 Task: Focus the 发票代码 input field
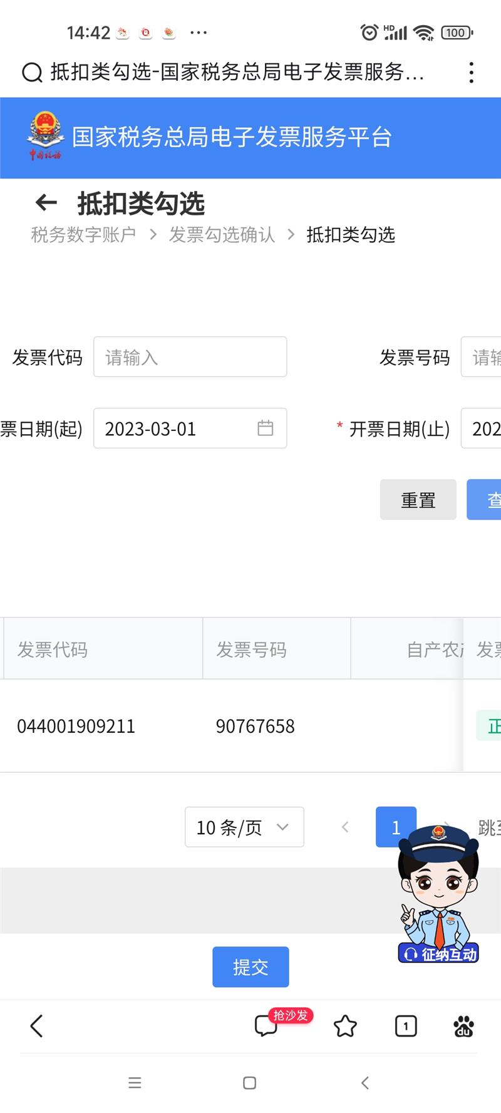point(190,357)
